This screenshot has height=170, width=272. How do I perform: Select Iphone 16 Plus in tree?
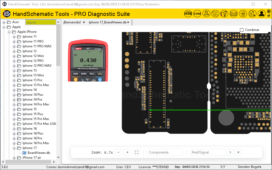click(x=33, y=133)
